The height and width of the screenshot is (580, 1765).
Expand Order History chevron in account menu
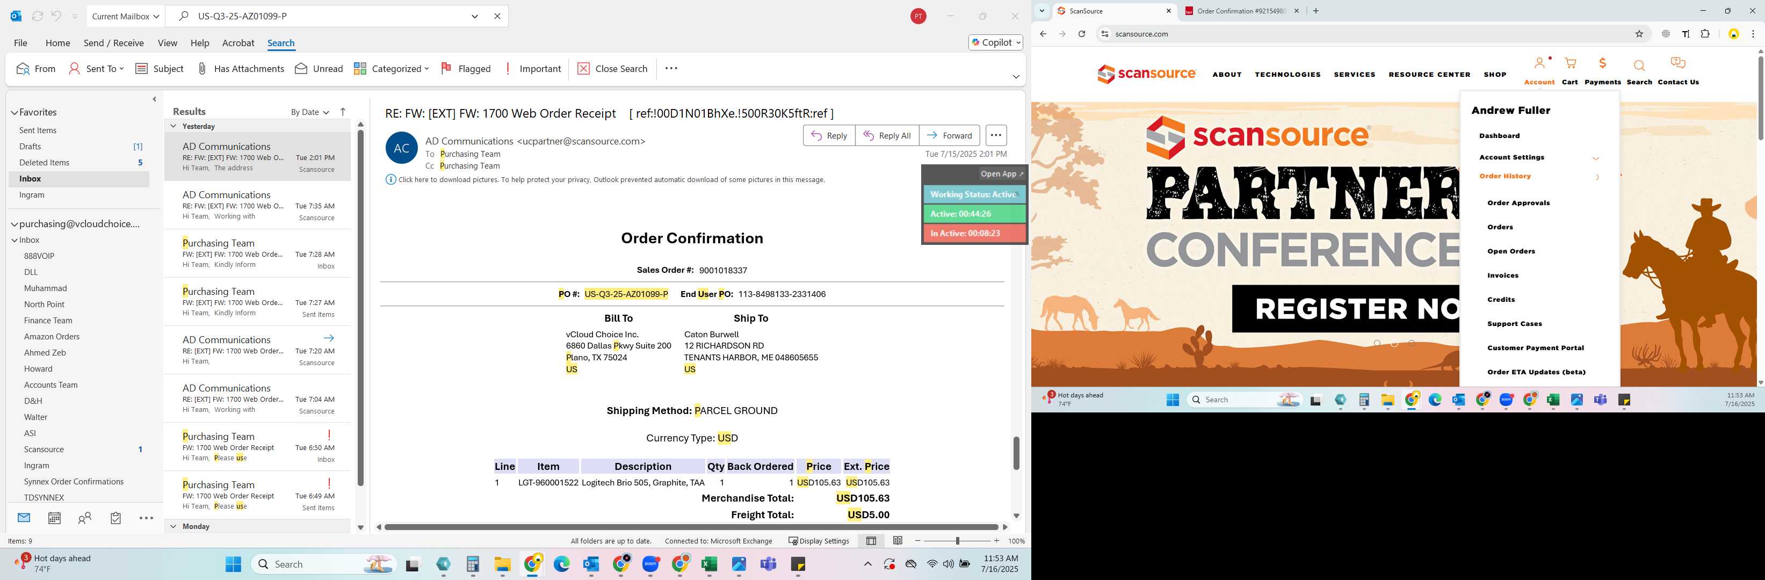tap(1597, 177)
